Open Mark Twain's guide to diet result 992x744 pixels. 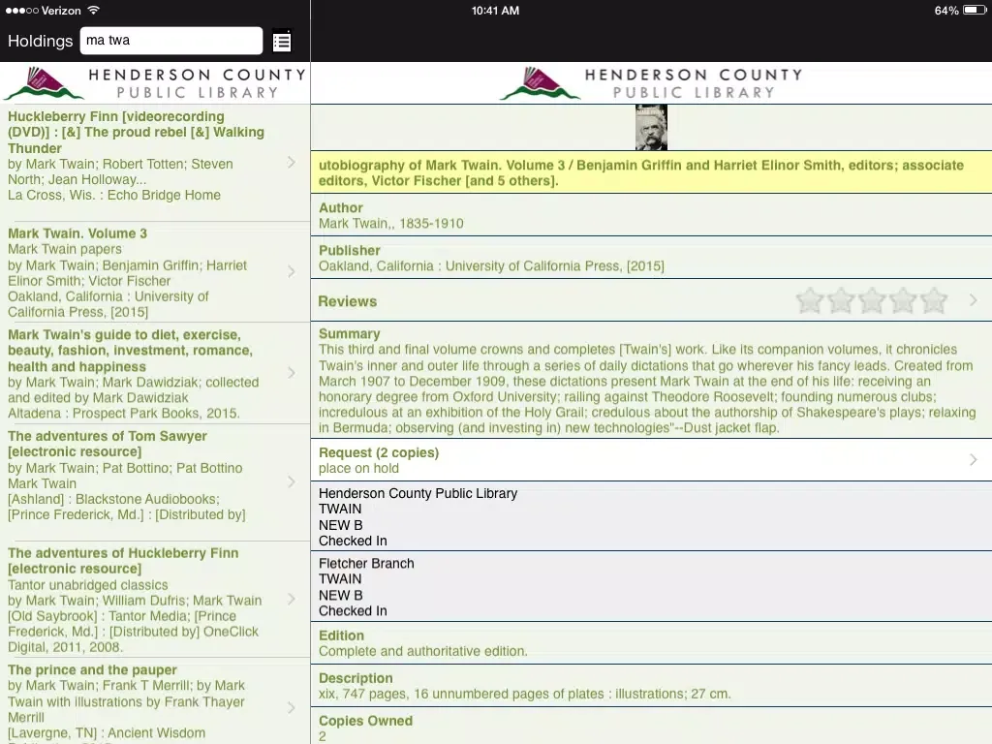coord(155,373)
